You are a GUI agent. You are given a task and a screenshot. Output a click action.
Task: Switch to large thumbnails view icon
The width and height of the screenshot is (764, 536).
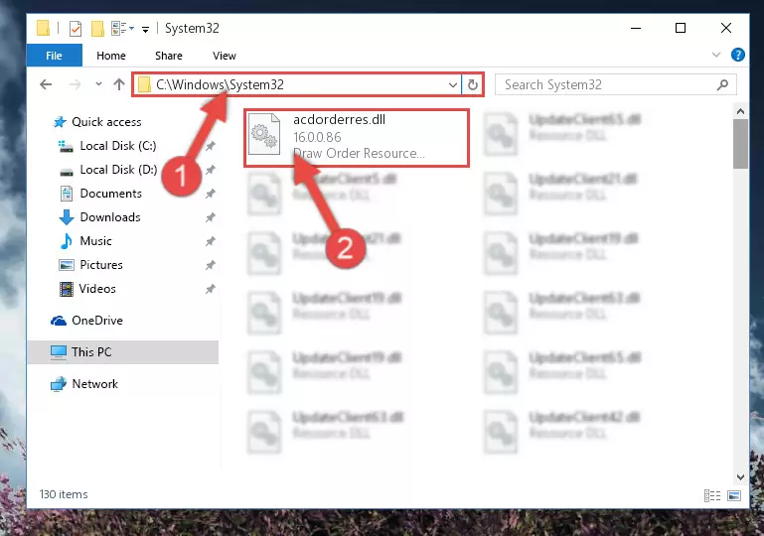734,495
